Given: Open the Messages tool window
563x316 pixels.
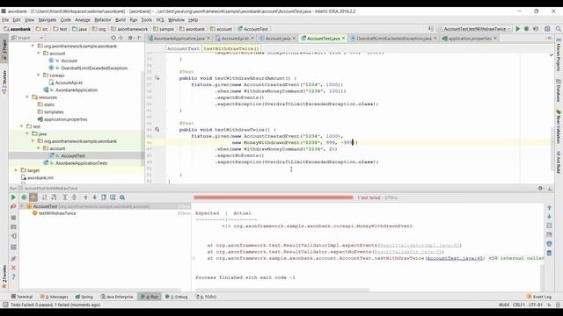Looking at the screenshot, I should click(55, 297).
